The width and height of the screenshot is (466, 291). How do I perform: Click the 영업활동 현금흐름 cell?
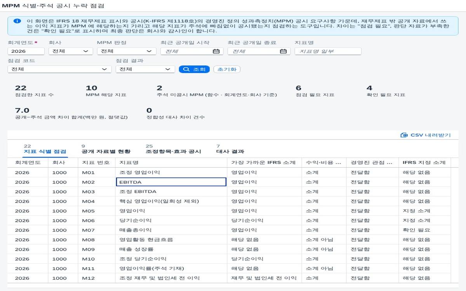(171, 240)
